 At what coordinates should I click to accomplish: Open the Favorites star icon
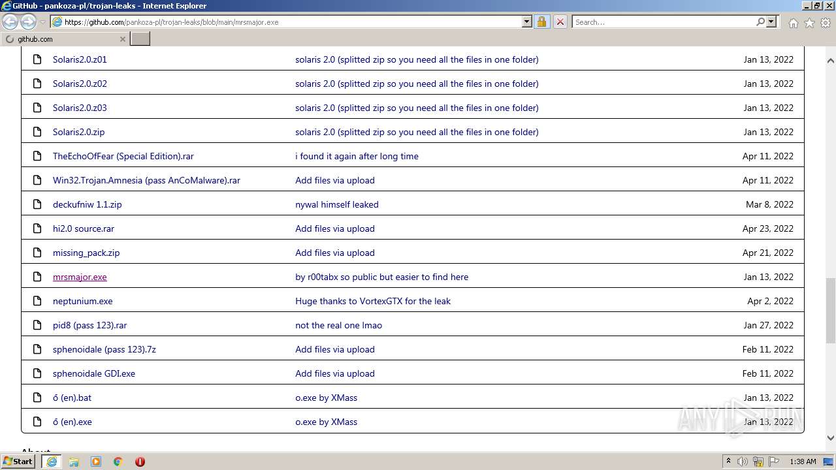[809, 23]
